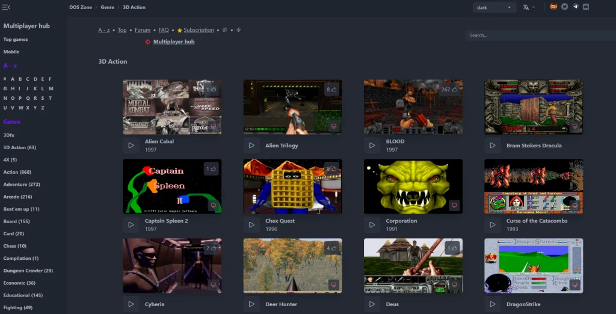616x314 pixels.
Task: Click the yellow Subscription star icon
Action: click(179, 30)
